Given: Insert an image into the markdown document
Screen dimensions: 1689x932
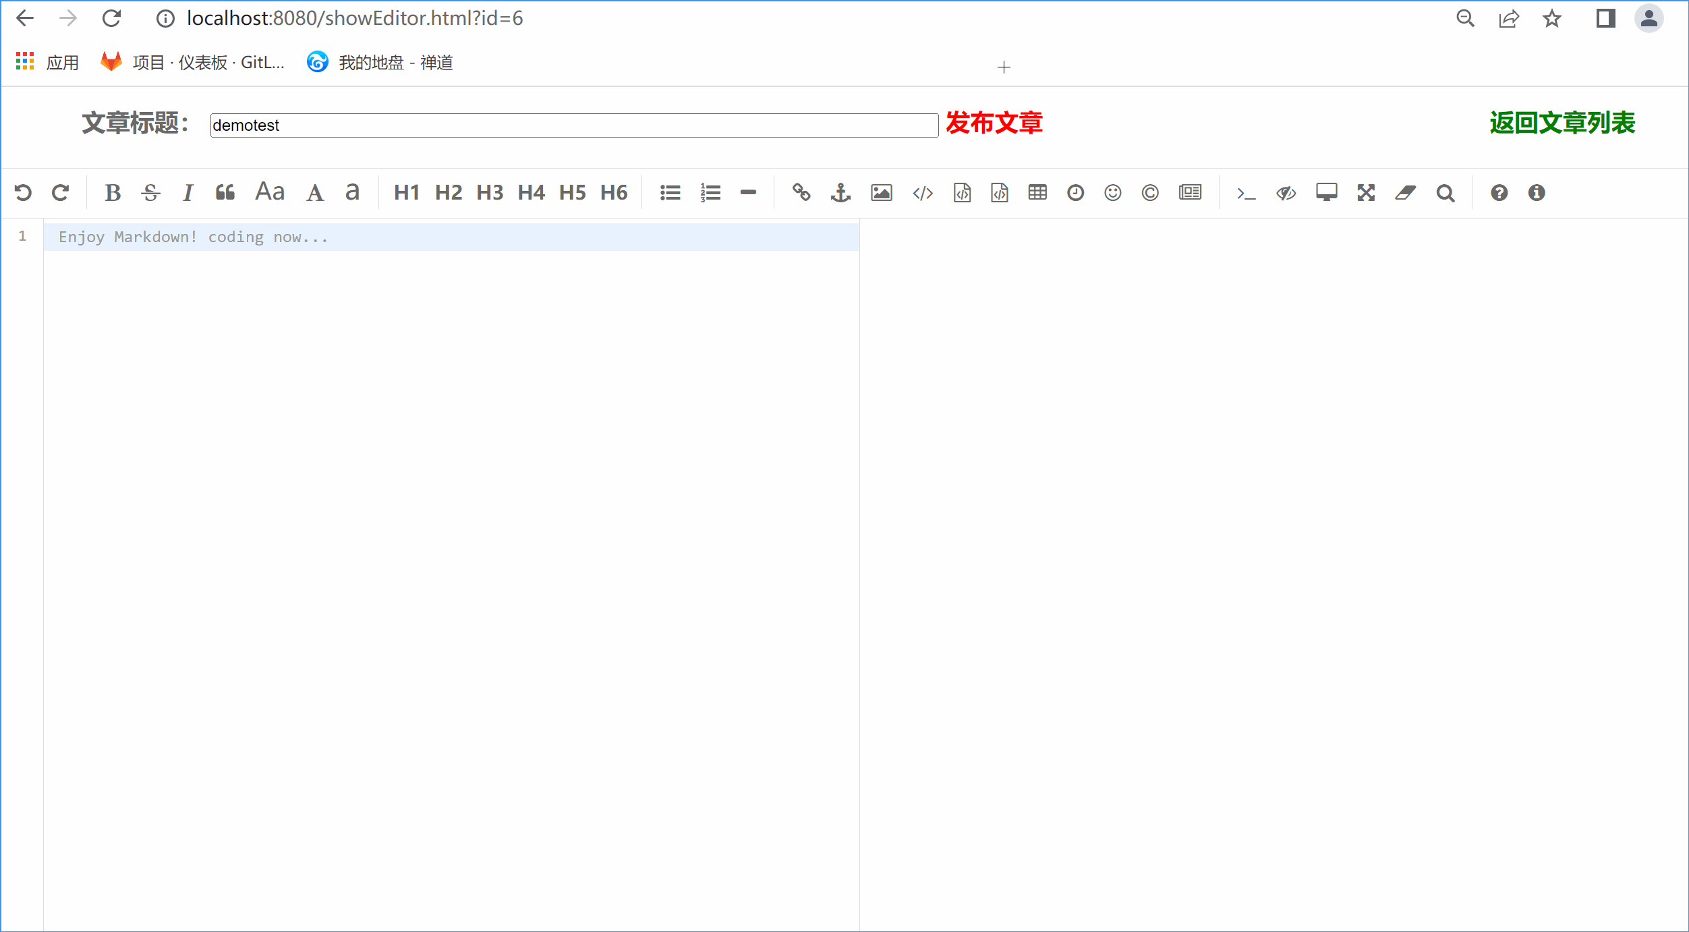Looking at the screenshot, I should coord(881,192).
